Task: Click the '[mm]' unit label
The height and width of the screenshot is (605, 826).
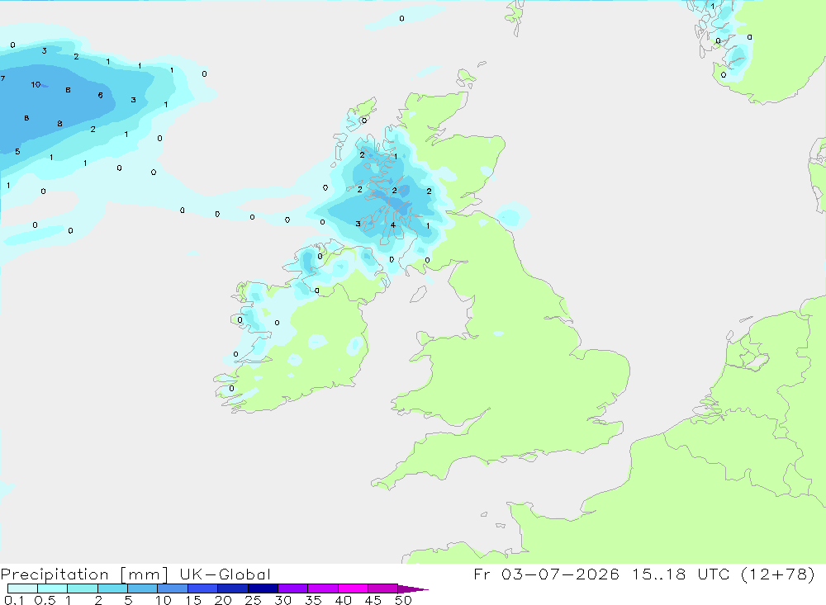Action: coord(144,574)
